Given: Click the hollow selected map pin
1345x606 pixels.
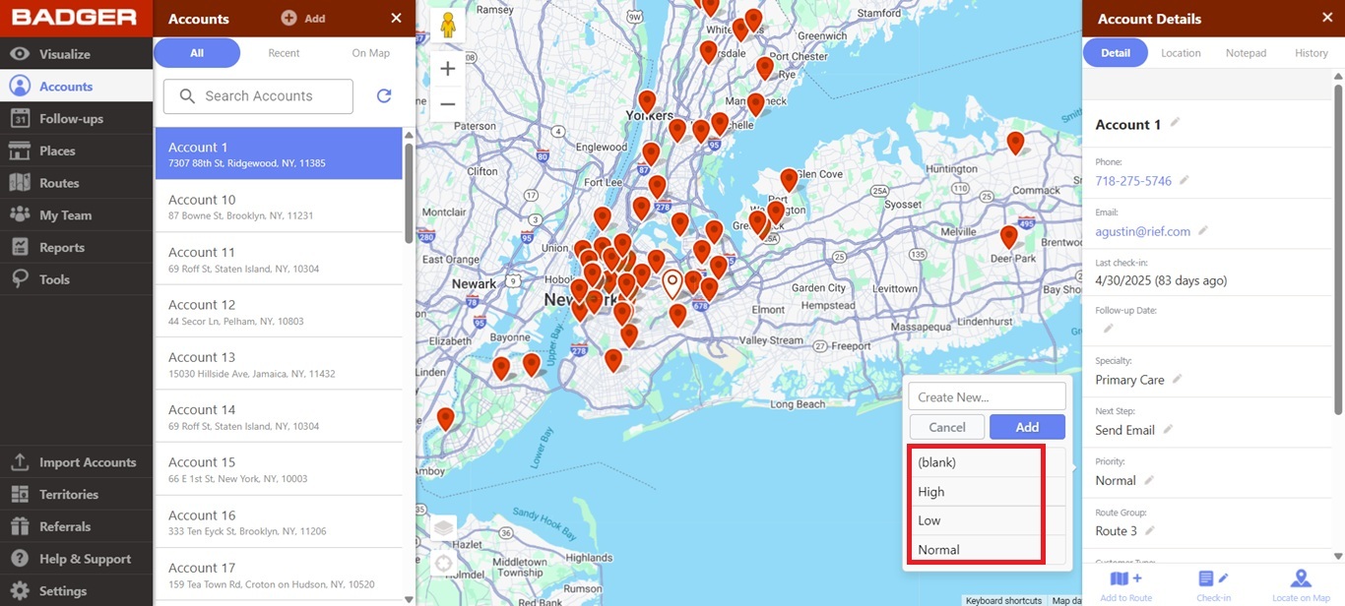Looking at the screenshot, I should click(x=672, y=283).
